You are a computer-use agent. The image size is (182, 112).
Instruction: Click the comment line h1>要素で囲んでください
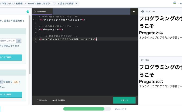(x=59, y=17)
